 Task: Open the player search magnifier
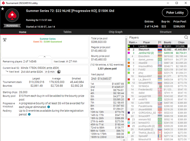(x=186, y=37)
